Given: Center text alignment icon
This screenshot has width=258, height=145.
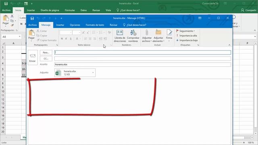Looking at the screenshot, I should point(90,39).
